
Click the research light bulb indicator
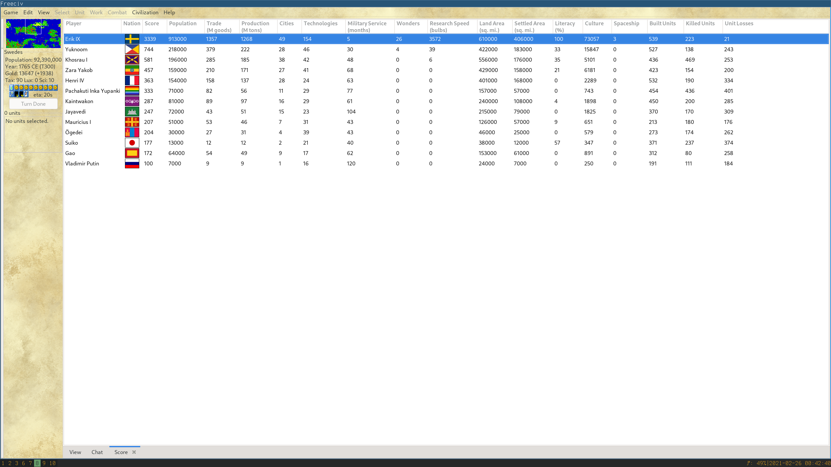[11, 94]
